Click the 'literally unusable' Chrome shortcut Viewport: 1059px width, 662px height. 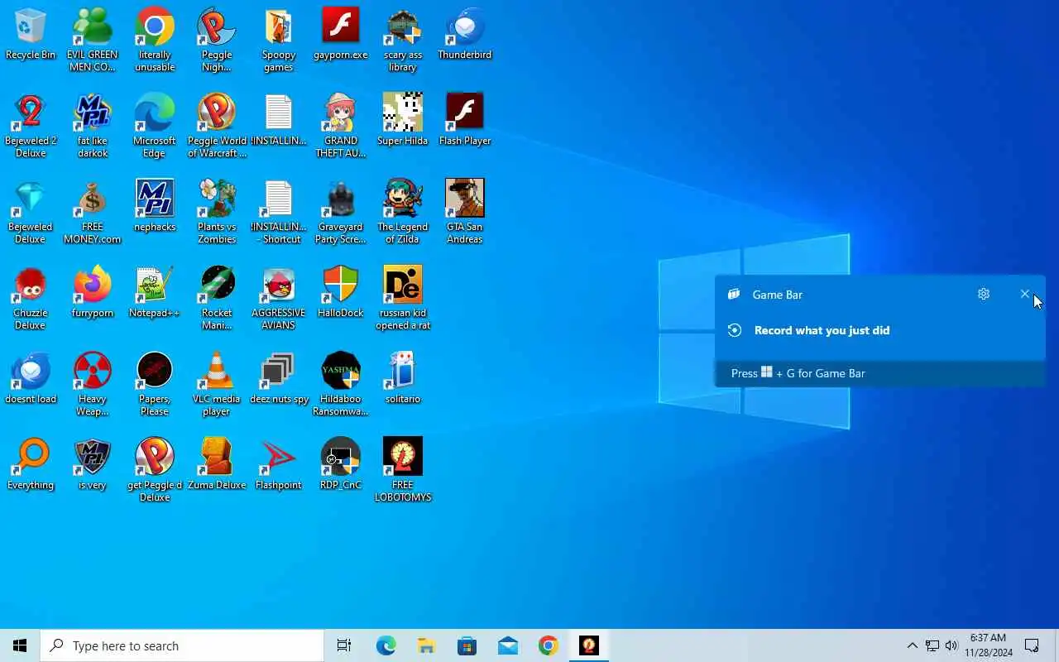pyautogui.click(x=155, y=41)
